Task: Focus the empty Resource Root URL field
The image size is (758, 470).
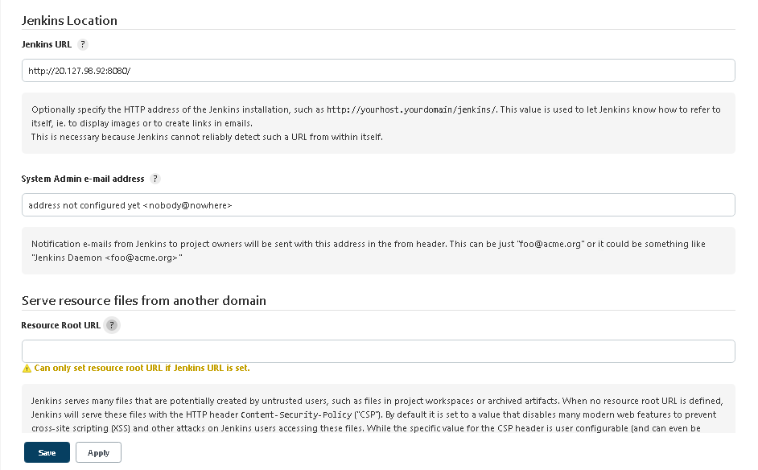Action: [378, 352]
